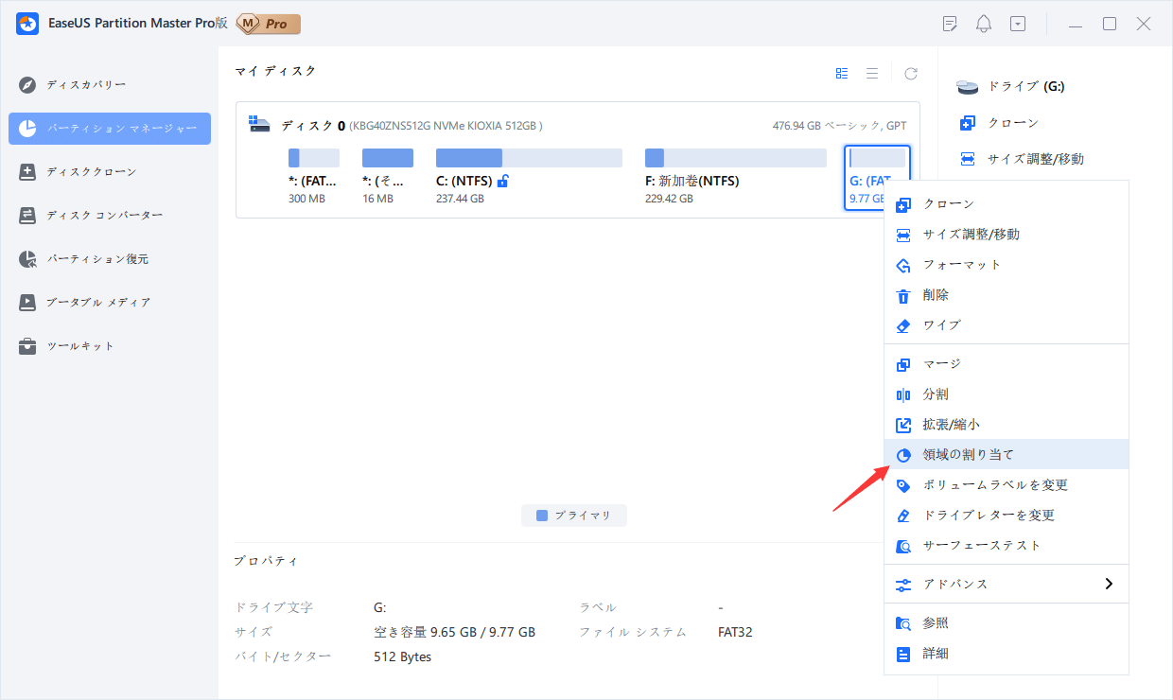This screenshot has width=1173, height=700.
Task: Select the C: (NTFS) partition usage bar
Action: pos(529,158)
